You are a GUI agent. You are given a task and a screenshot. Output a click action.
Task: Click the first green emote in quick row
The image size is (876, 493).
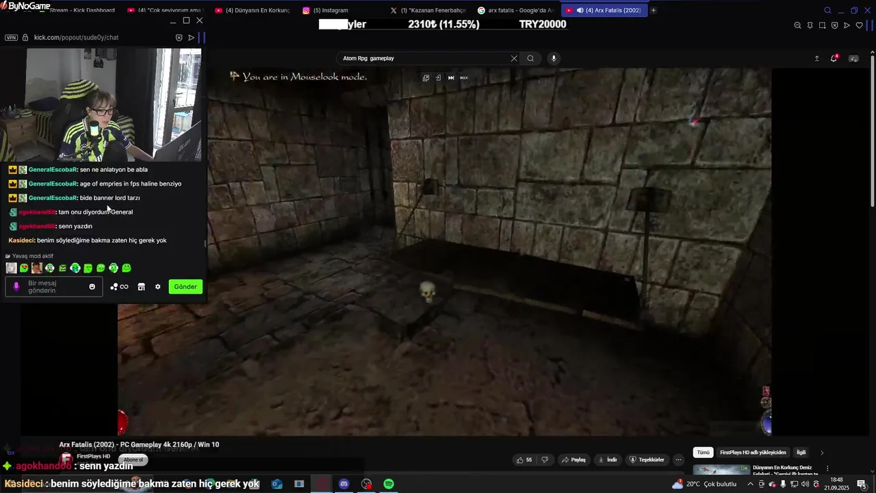point(24,268)
